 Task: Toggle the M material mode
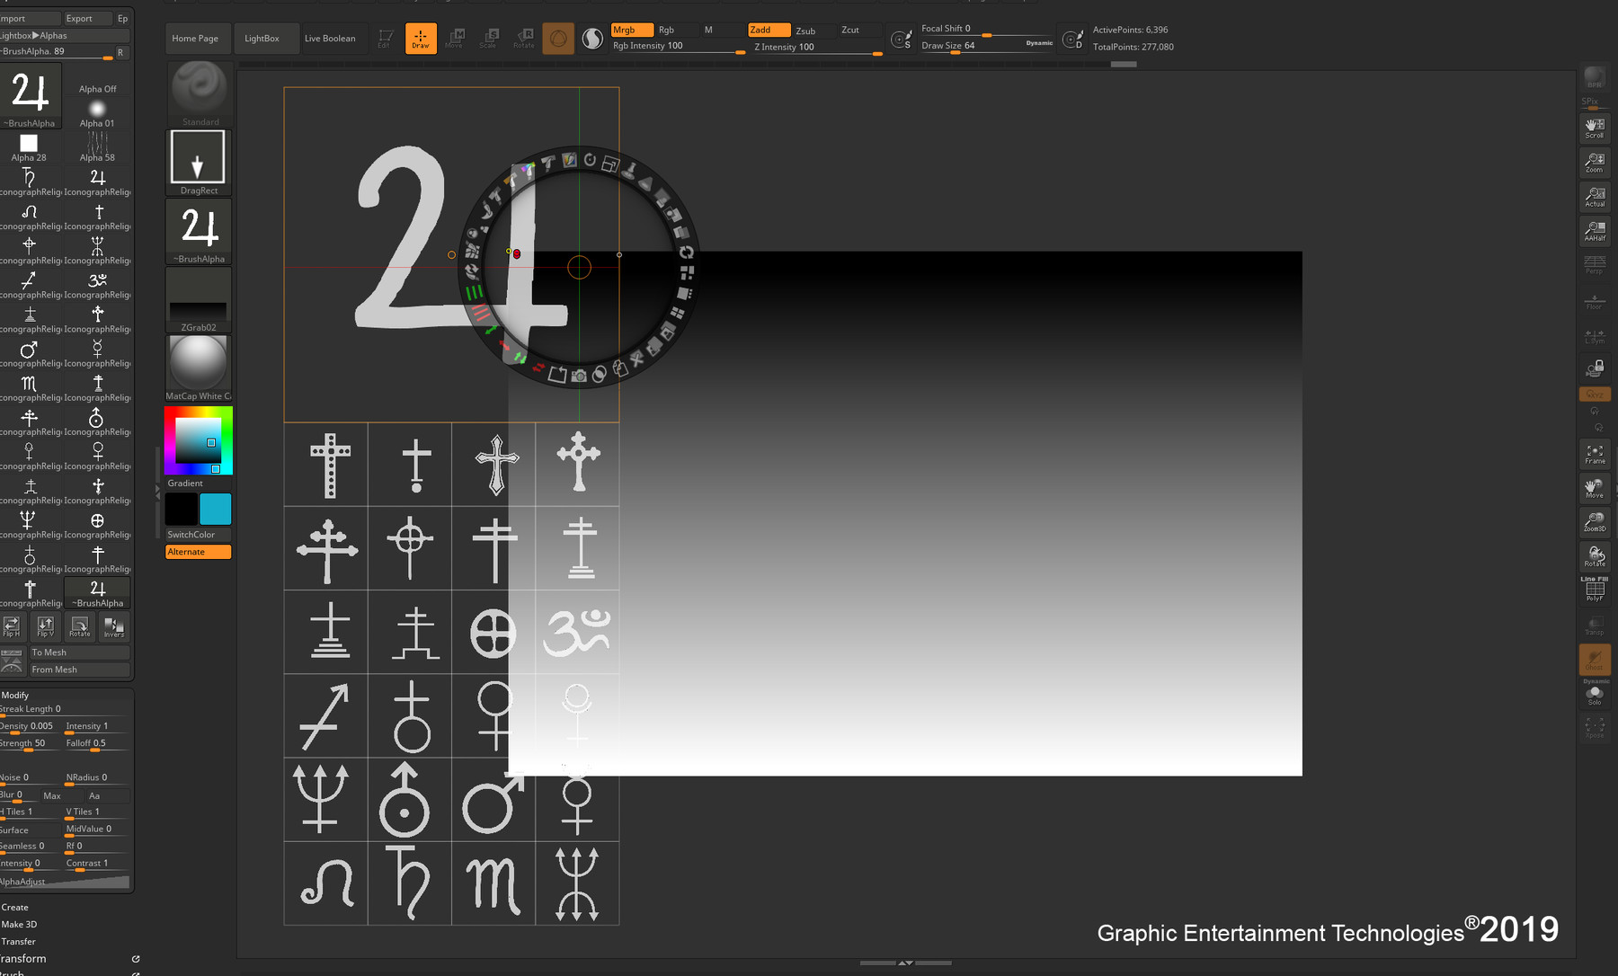(722, 30)
